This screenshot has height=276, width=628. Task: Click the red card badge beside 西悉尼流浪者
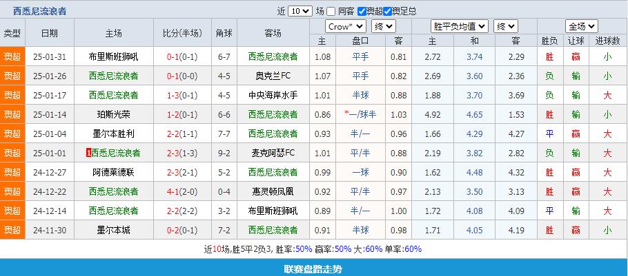[x=88, y=153]
